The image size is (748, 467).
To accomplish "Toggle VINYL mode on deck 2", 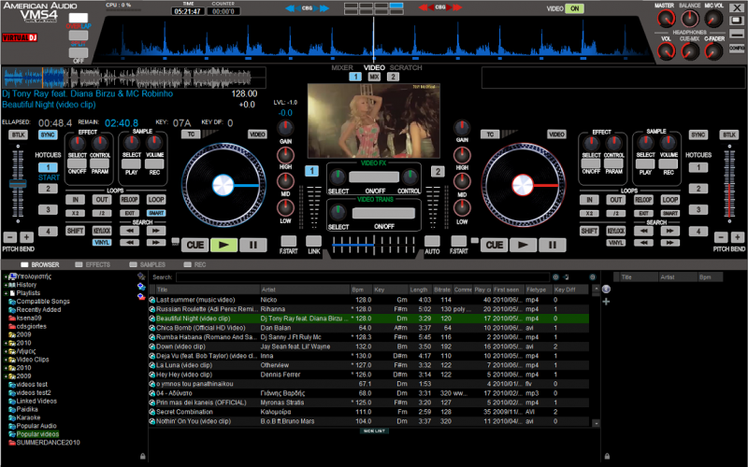I will 616,243.
